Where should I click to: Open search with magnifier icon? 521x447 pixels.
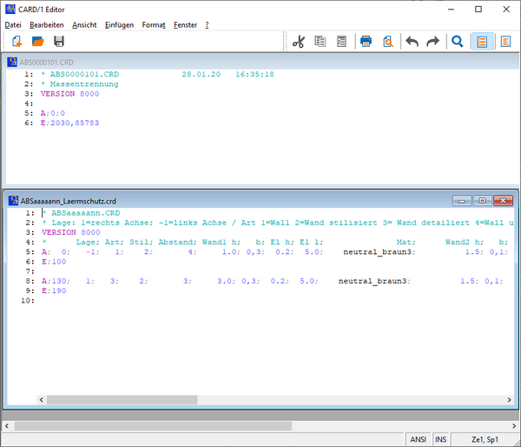coord(458,42)
